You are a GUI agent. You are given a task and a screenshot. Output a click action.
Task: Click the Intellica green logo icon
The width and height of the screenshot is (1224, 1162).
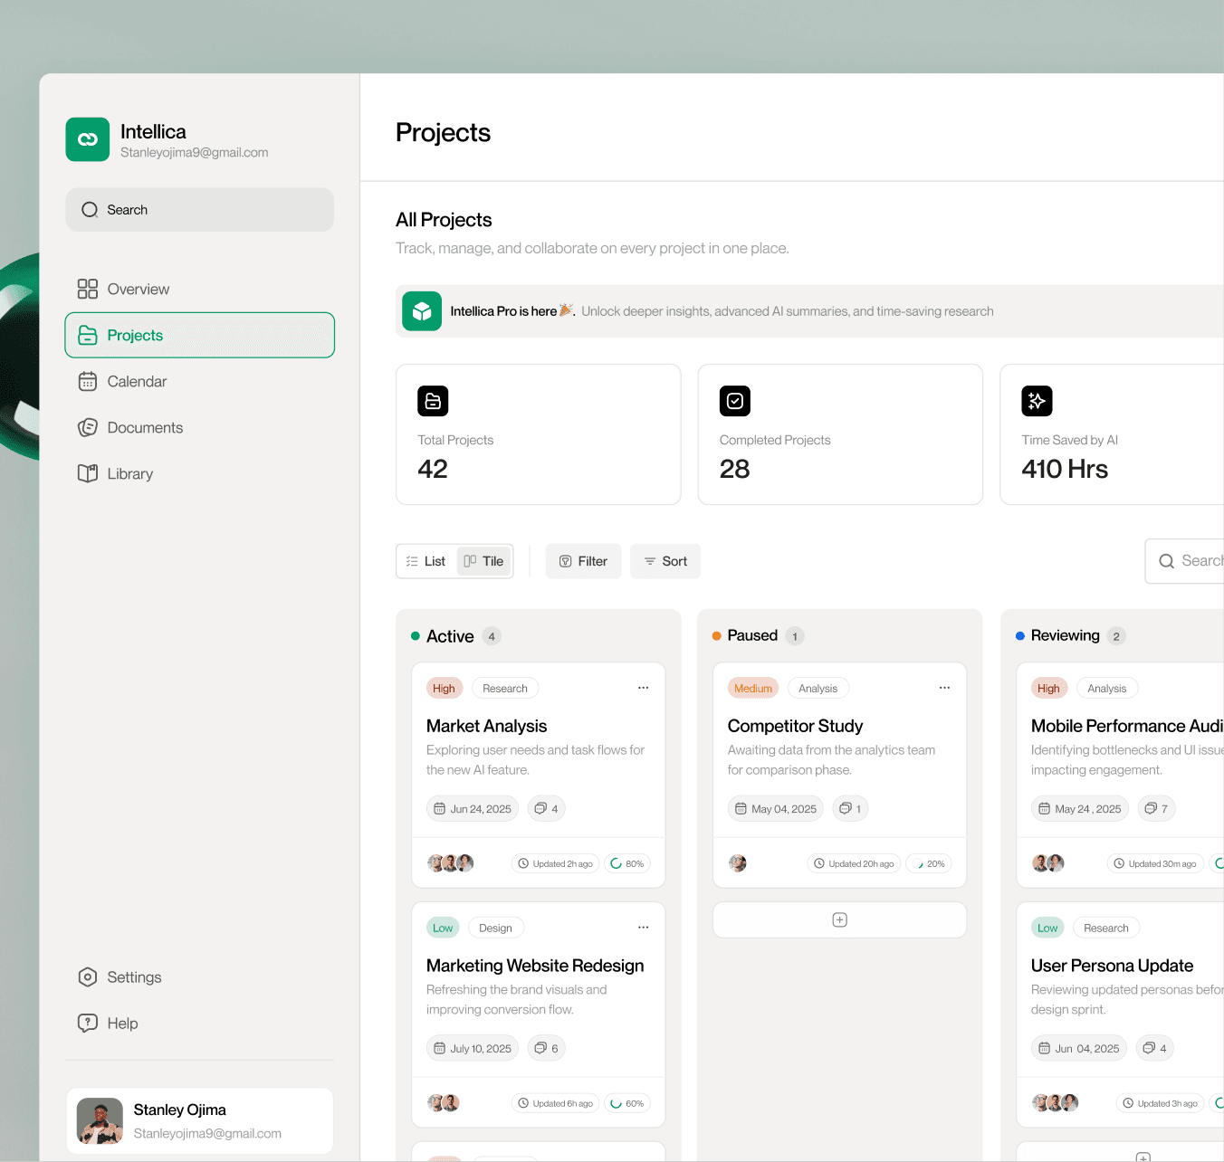88,139
